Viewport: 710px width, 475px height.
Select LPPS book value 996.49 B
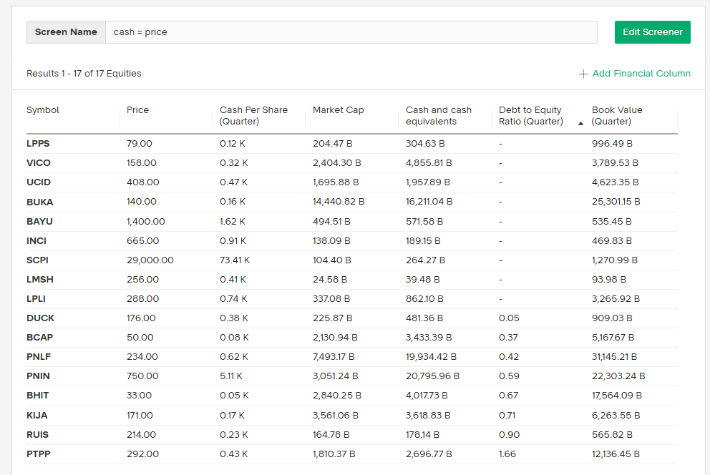point(612,143)
